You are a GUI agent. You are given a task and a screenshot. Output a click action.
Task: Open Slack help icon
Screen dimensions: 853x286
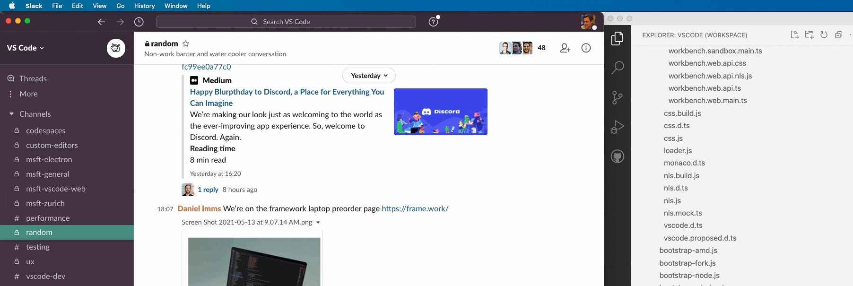[434, 22]
